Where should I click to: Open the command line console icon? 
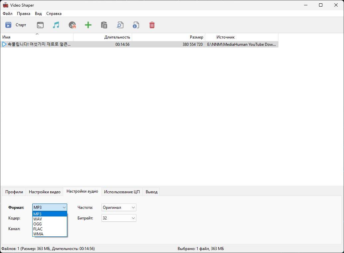(x=40, y=25)
